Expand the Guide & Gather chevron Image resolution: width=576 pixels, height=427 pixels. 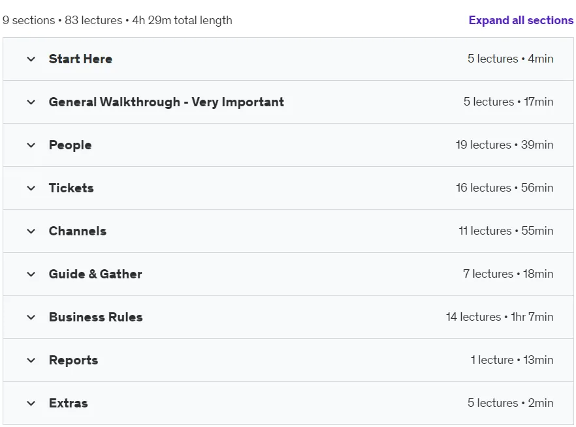[x=31, y=274]
